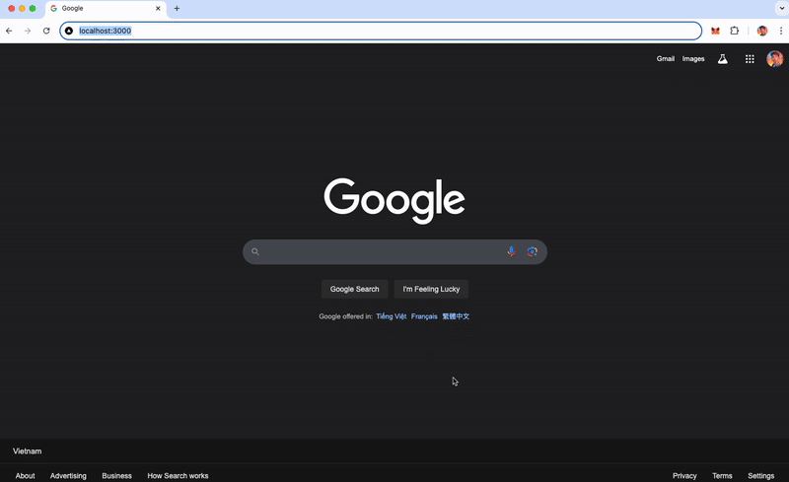
Task: Go back using the browser back arrow
Action: point(9,31)
